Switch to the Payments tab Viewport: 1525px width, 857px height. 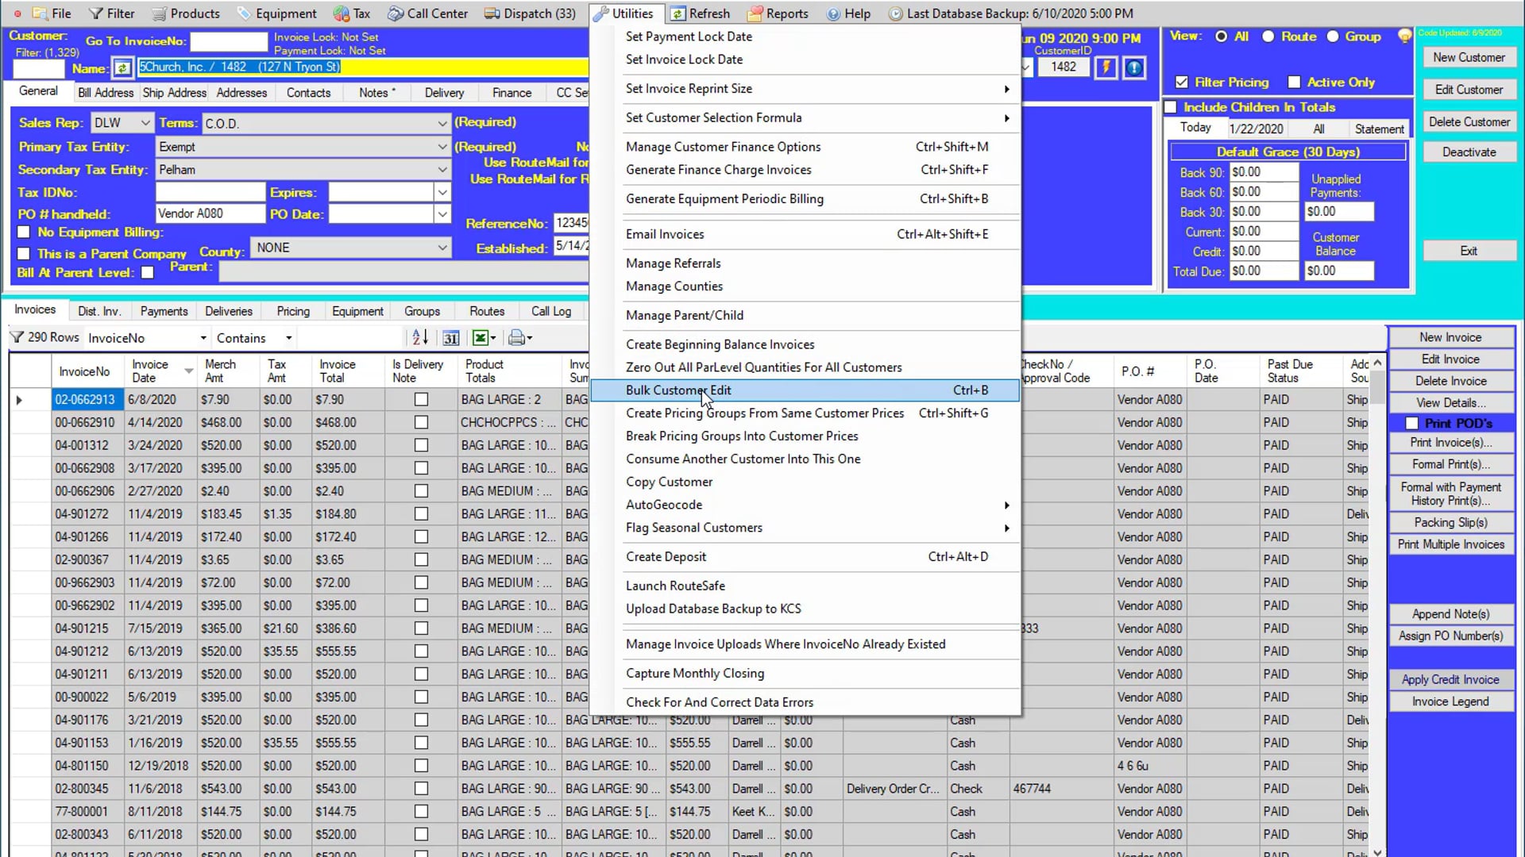click(x=164, y=311)
